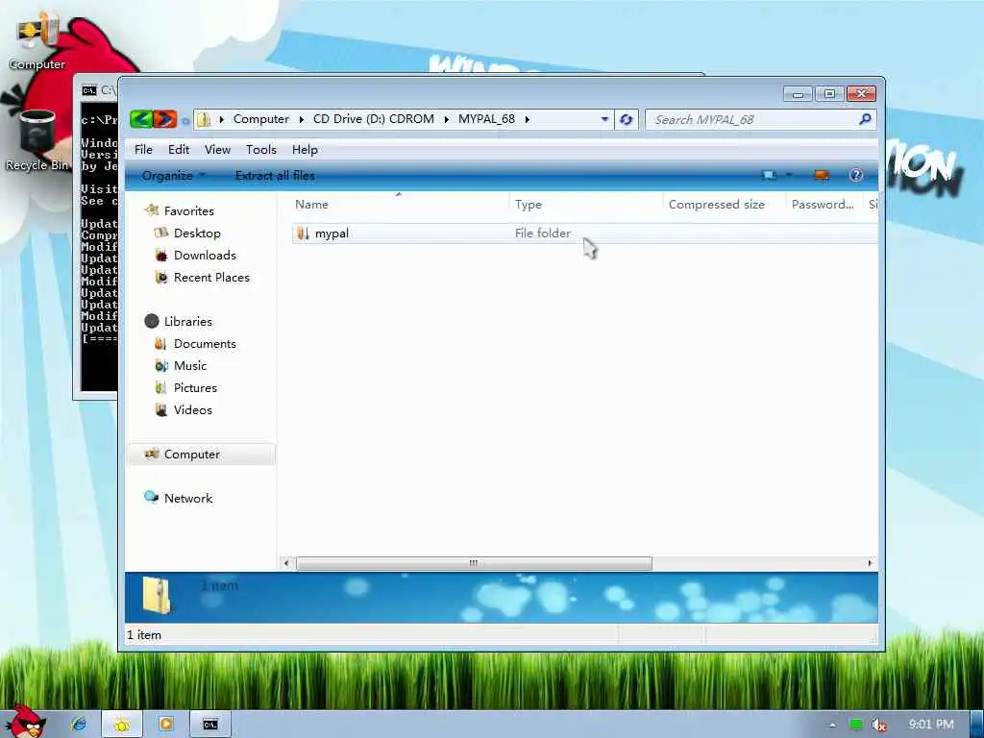Select Computer in the address breadcrumb

tap(261, 118)
